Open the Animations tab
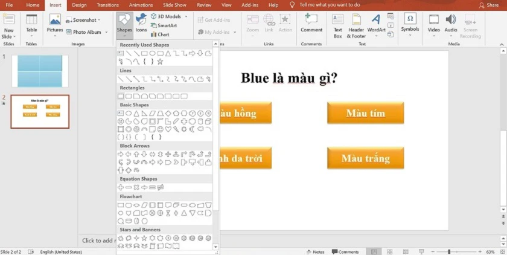The image size is (507, 255). click(x=142, y=5)
